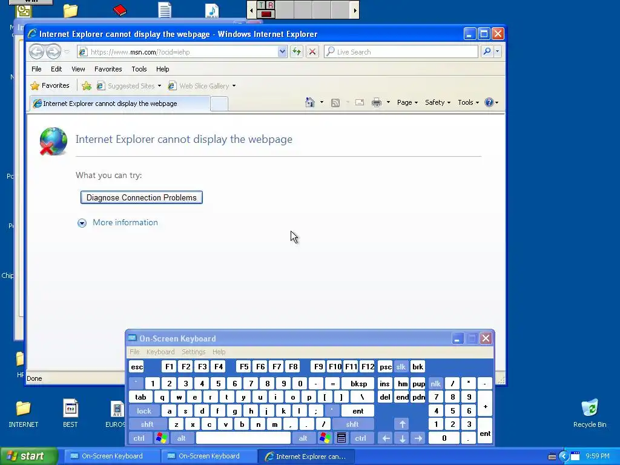This screenshot has height=465, width=620.
Task: Expand the More information section arrow
Action: click(82, 223)
